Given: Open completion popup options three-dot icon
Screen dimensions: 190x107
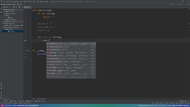Looking at the screenshot, I should click(95, 77).
